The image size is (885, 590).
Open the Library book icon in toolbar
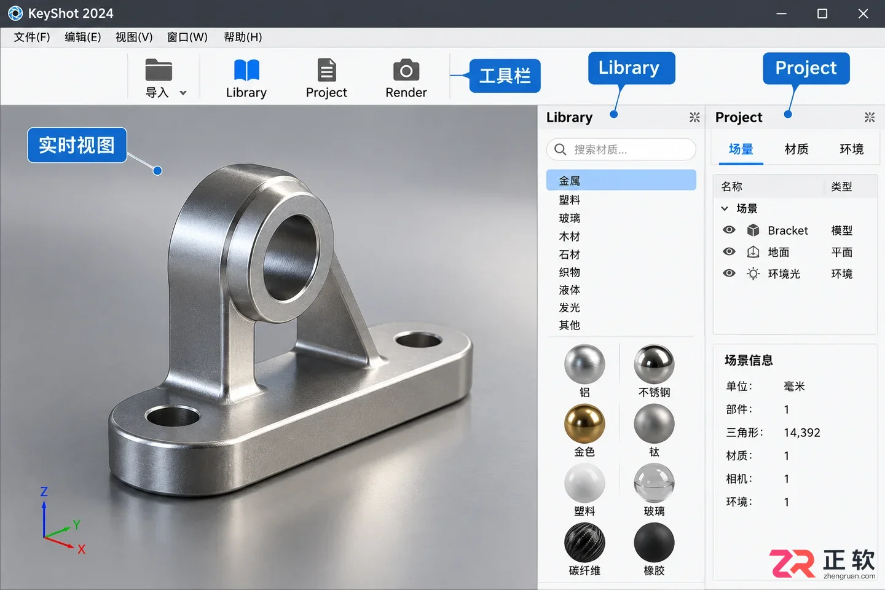(x=246, y=70)
